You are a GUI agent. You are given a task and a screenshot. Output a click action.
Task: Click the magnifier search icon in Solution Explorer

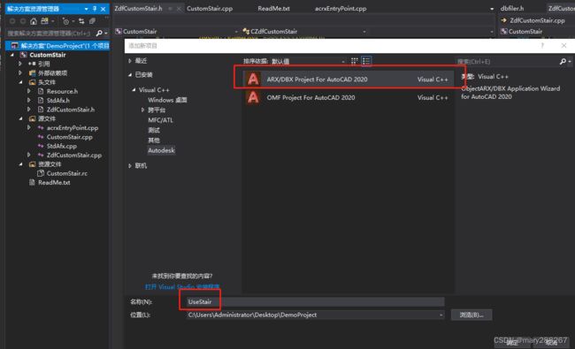99,34
